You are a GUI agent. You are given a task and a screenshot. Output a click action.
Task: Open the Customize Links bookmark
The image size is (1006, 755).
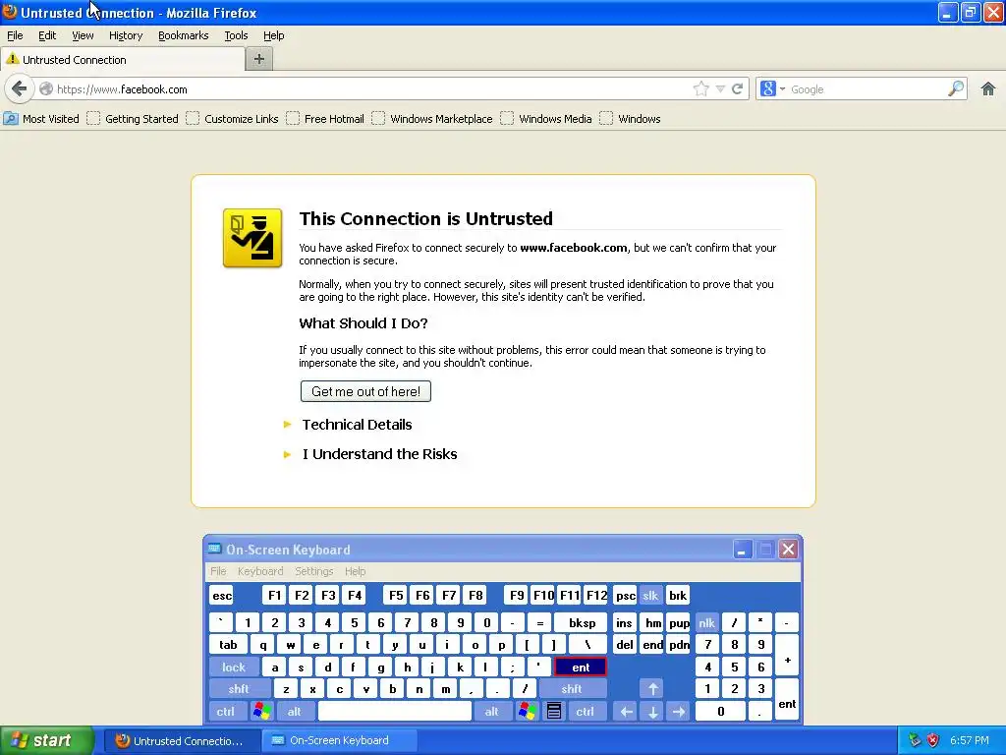point(232,119)
